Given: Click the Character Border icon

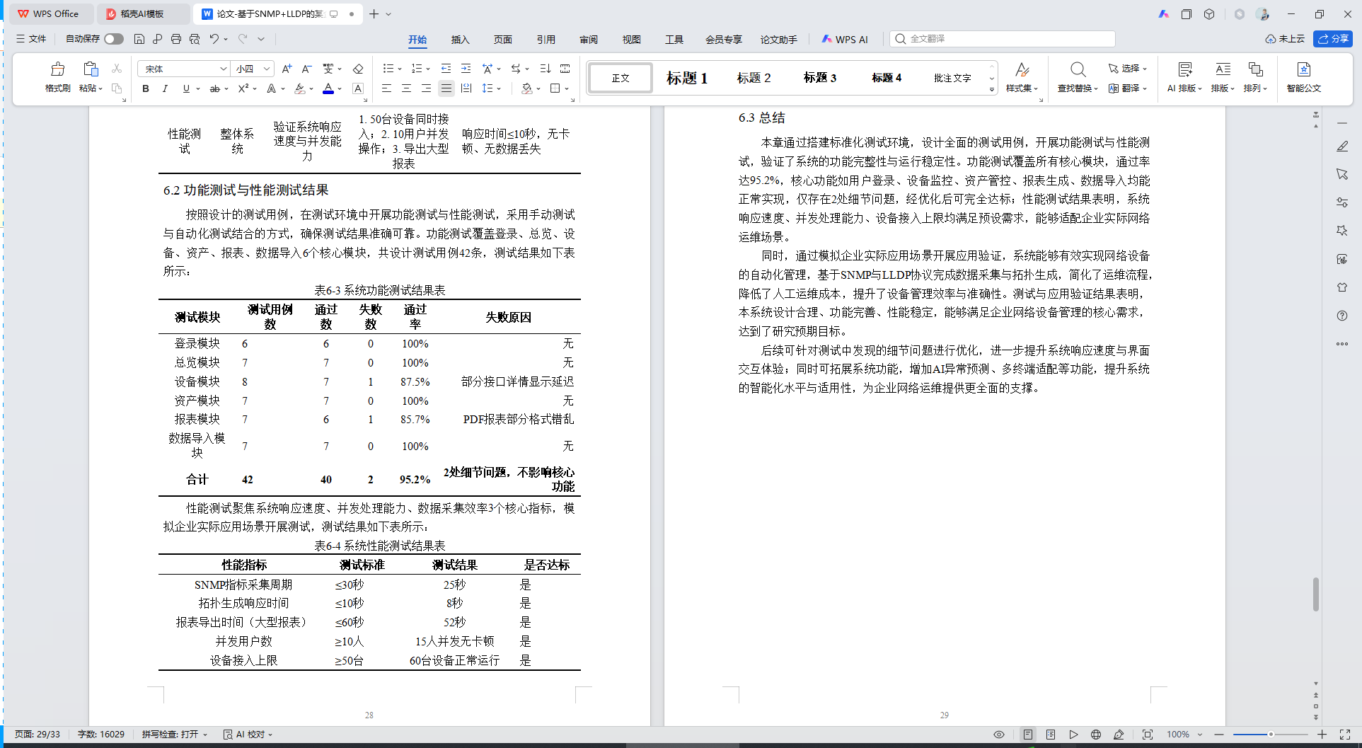Looking at the screenshot, I should pos(358,88).
